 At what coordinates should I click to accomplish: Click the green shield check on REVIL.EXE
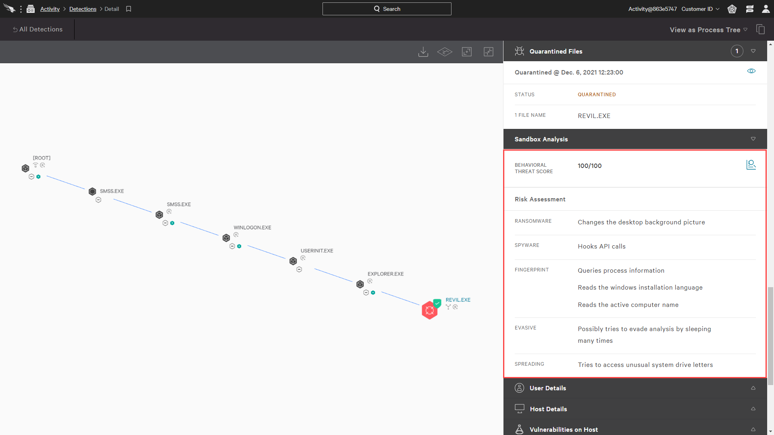[x=437, y=303]
